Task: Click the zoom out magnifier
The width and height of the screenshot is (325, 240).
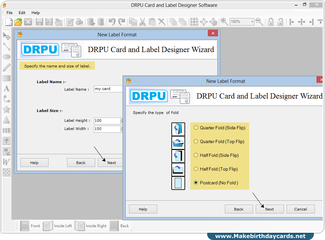Action: point(259,22)
